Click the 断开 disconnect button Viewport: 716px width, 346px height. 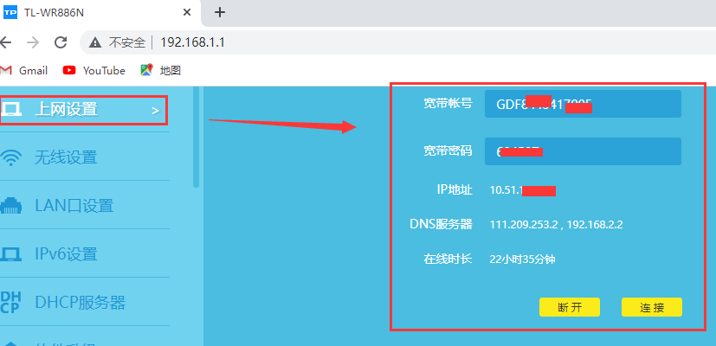point(570,307)
